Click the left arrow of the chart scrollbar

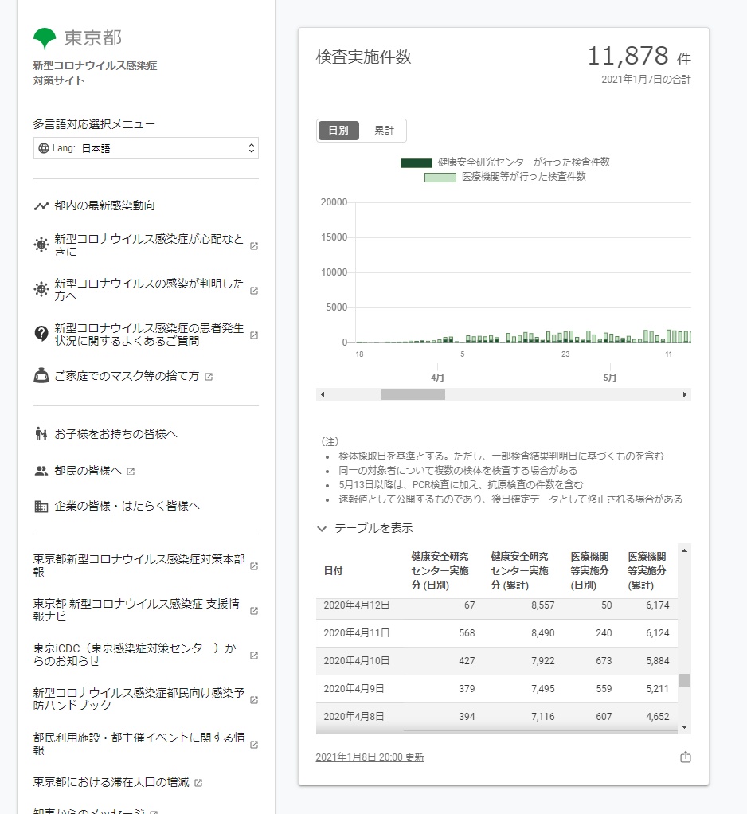point(322,393)
